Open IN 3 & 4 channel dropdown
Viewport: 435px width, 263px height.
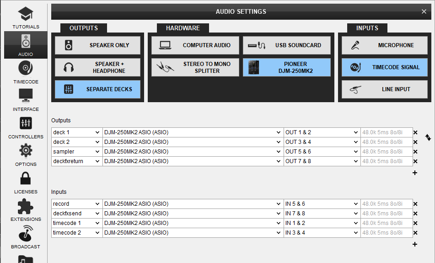[x=322, y=233]
